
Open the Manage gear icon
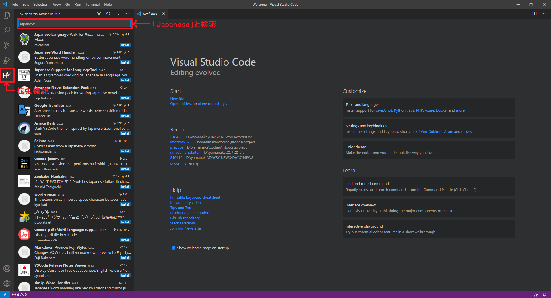point(7,283)
